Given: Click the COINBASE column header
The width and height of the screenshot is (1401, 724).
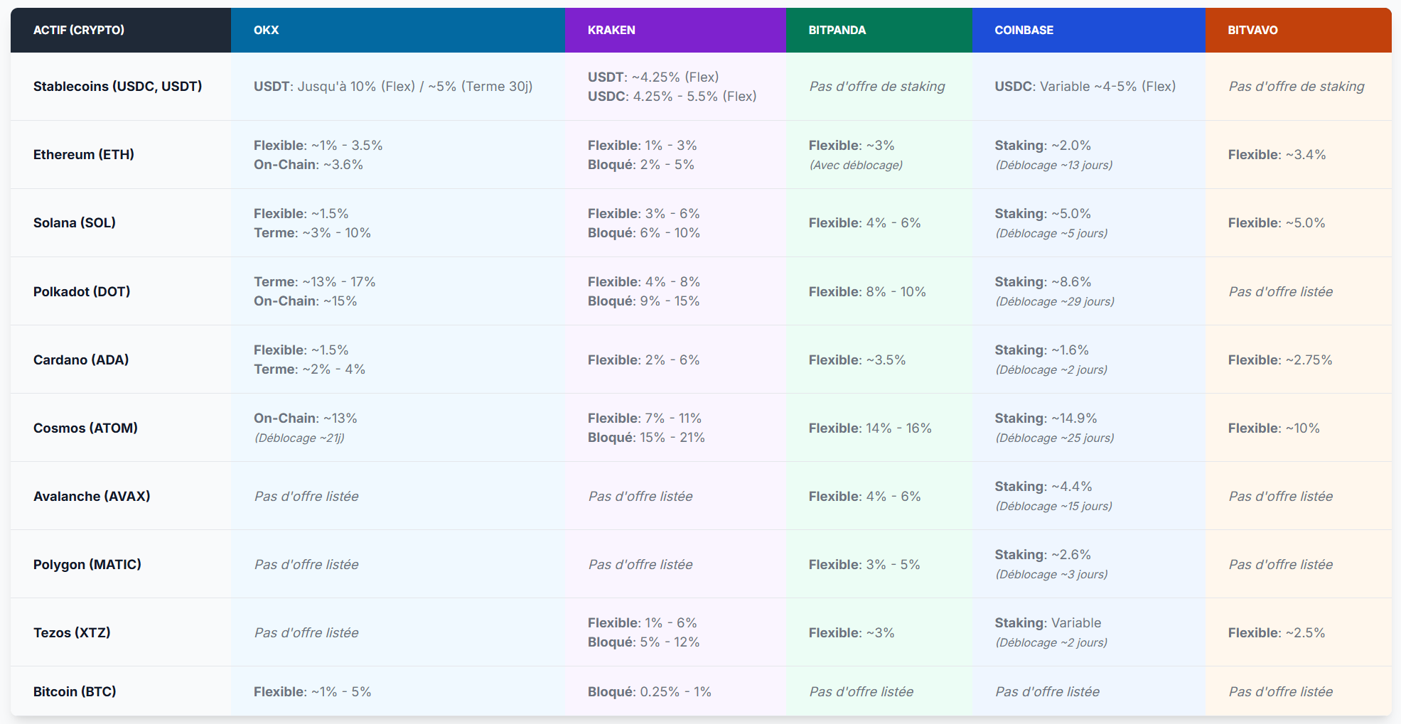Looking at the screenshot, I should pos(1088,30).
